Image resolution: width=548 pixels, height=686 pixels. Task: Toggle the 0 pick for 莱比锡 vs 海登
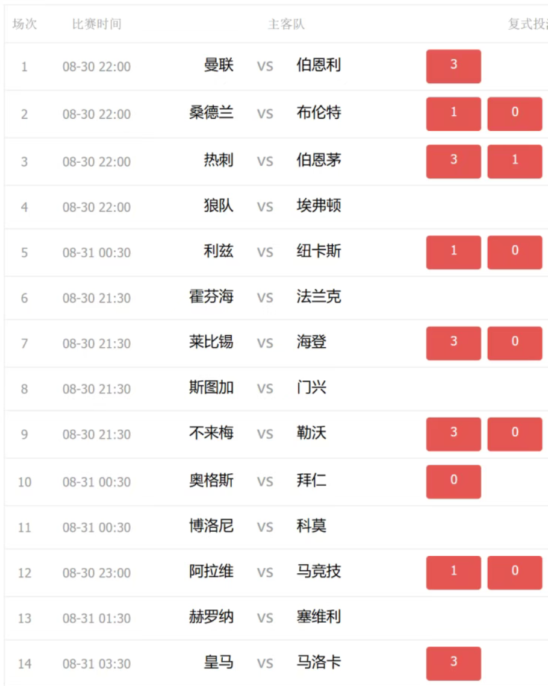point(515,344)
